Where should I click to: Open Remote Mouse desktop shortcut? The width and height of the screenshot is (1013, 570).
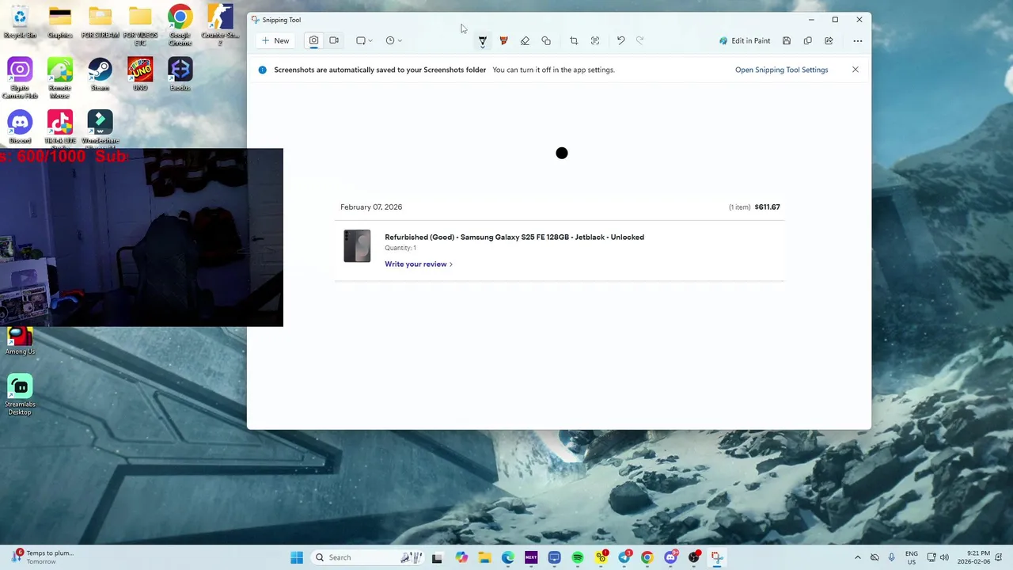(60, 78)
